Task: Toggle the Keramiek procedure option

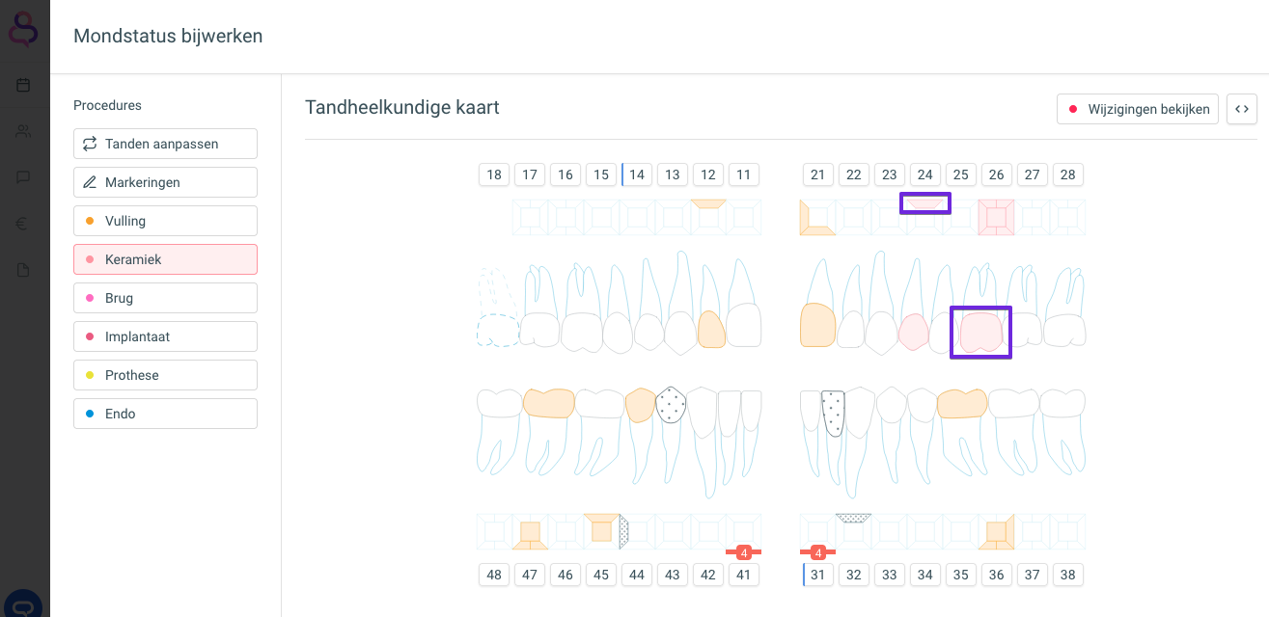Action: [x=165, y=259]
